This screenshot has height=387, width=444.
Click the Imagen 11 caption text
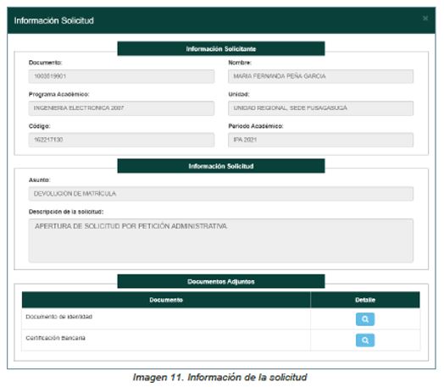220,377
